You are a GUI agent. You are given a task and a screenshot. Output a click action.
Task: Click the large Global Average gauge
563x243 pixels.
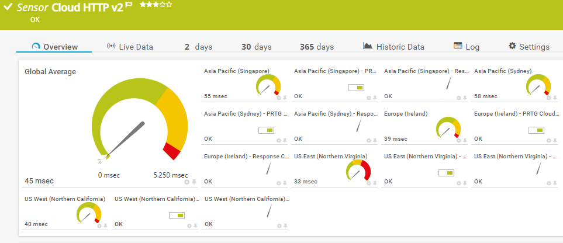coord(140,120)
